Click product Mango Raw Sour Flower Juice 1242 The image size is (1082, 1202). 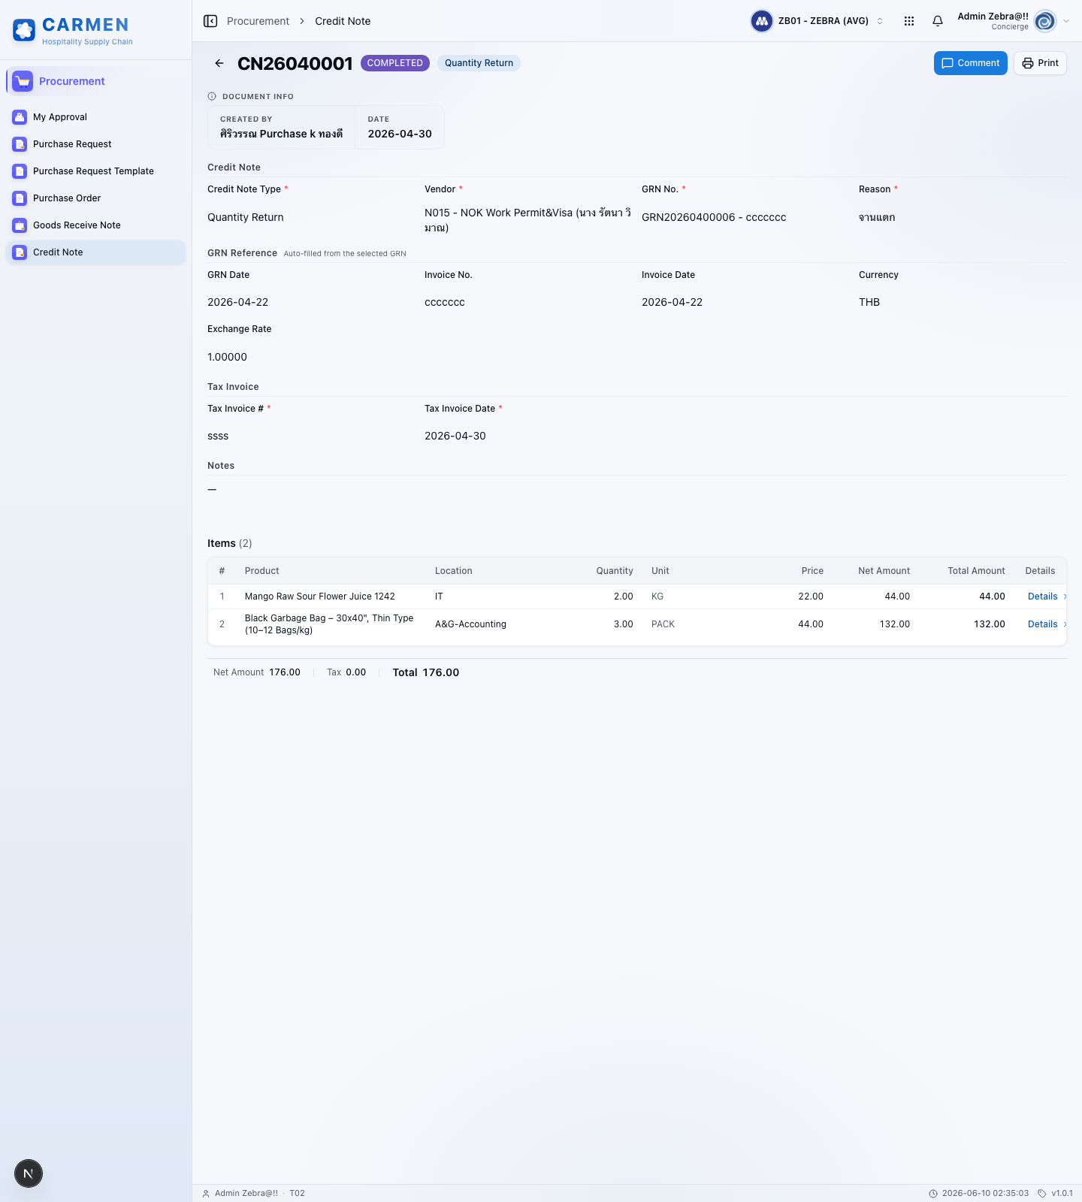(x=319, y=596)
